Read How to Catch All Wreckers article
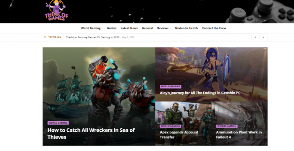 tap(91, 133)
